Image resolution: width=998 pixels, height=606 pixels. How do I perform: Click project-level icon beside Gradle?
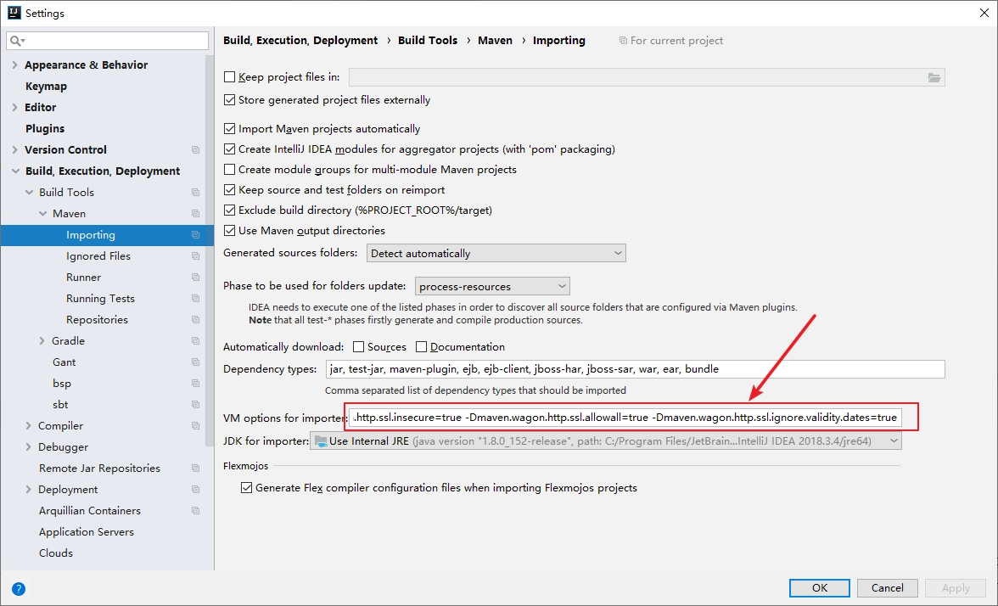pyautogui.click(x=195, y=341)
